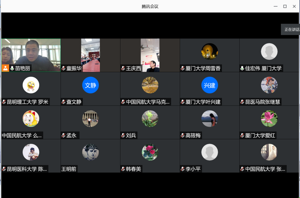Click the 王明前 name label
Screen dimensions: 300x198
pos(69,169)
